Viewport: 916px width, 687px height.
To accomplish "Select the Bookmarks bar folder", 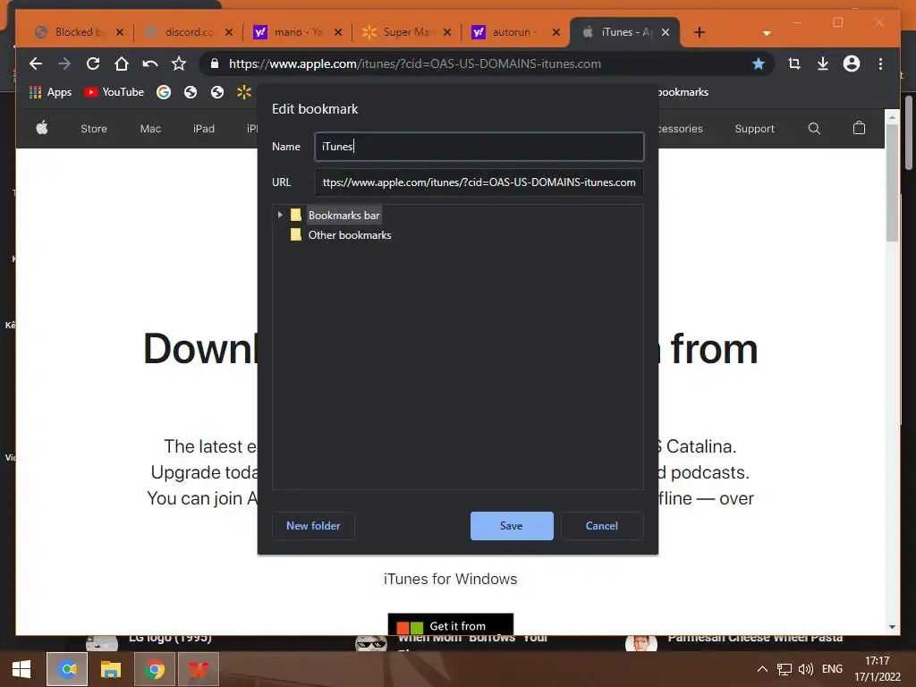I will [343, 215].
